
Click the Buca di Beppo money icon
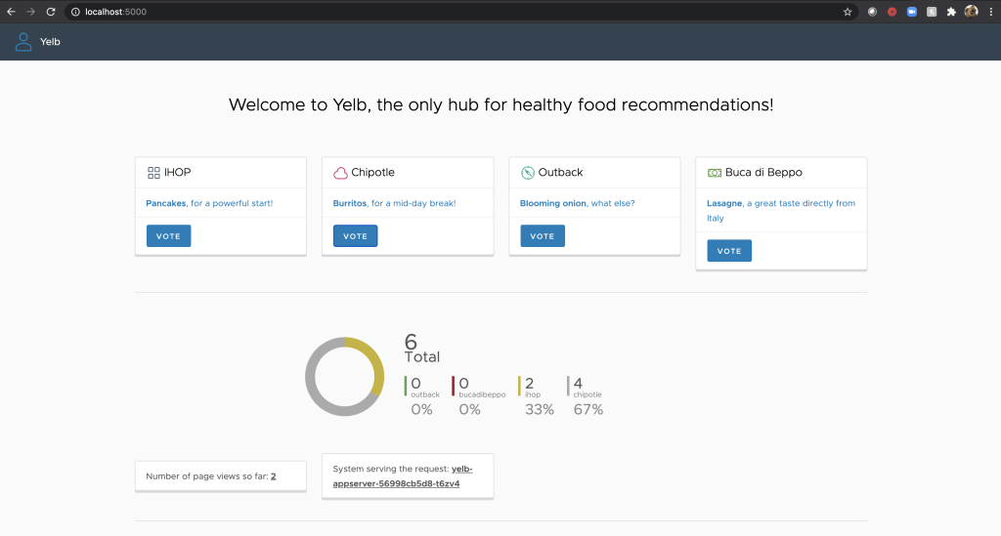click(715, 173)
